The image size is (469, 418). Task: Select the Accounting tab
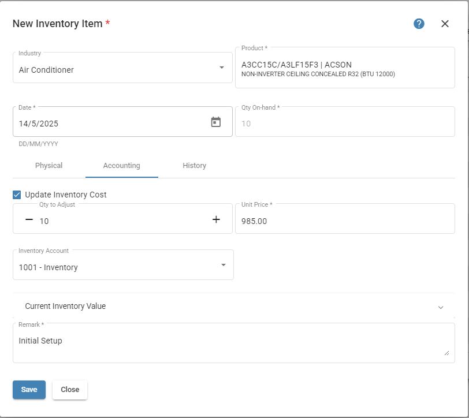pos(121,166)
